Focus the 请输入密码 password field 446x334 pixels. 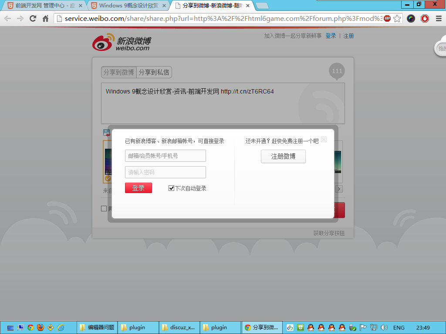[x=166, y=172]
